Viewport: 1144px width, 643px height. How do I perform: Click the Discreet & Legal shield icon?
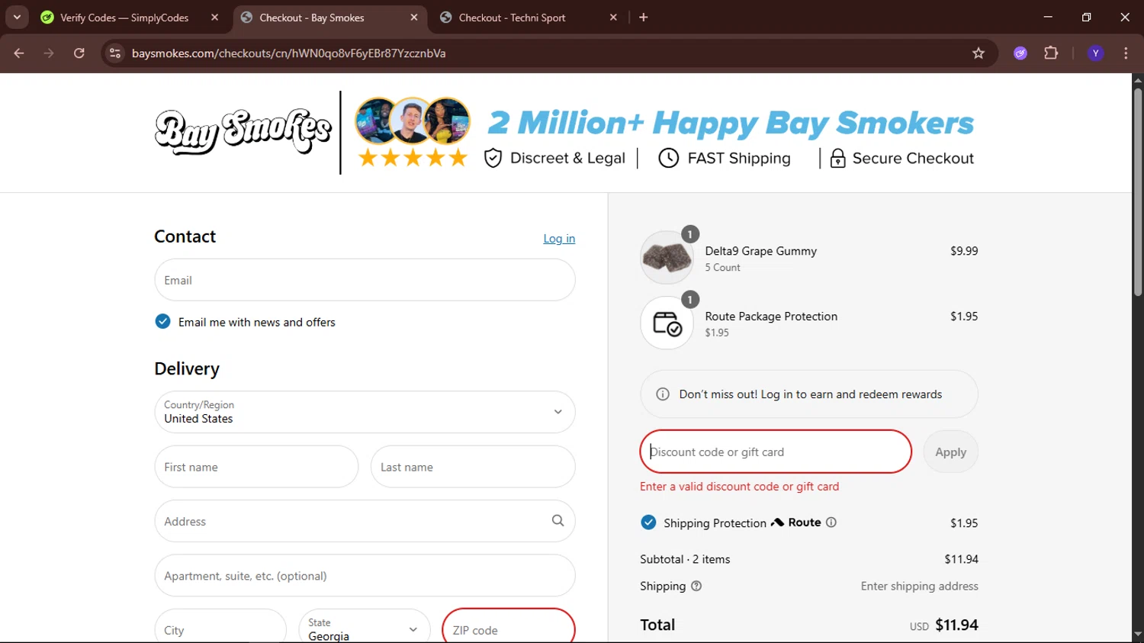coord(493,158)
